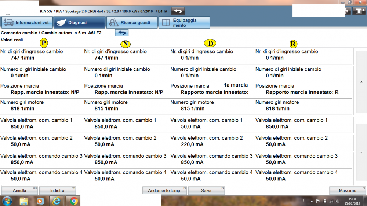Image resolution: width=367 pixels, height=206 pixels.
Task: Open Internet Explorer from the taskbar
Action: 57,201
